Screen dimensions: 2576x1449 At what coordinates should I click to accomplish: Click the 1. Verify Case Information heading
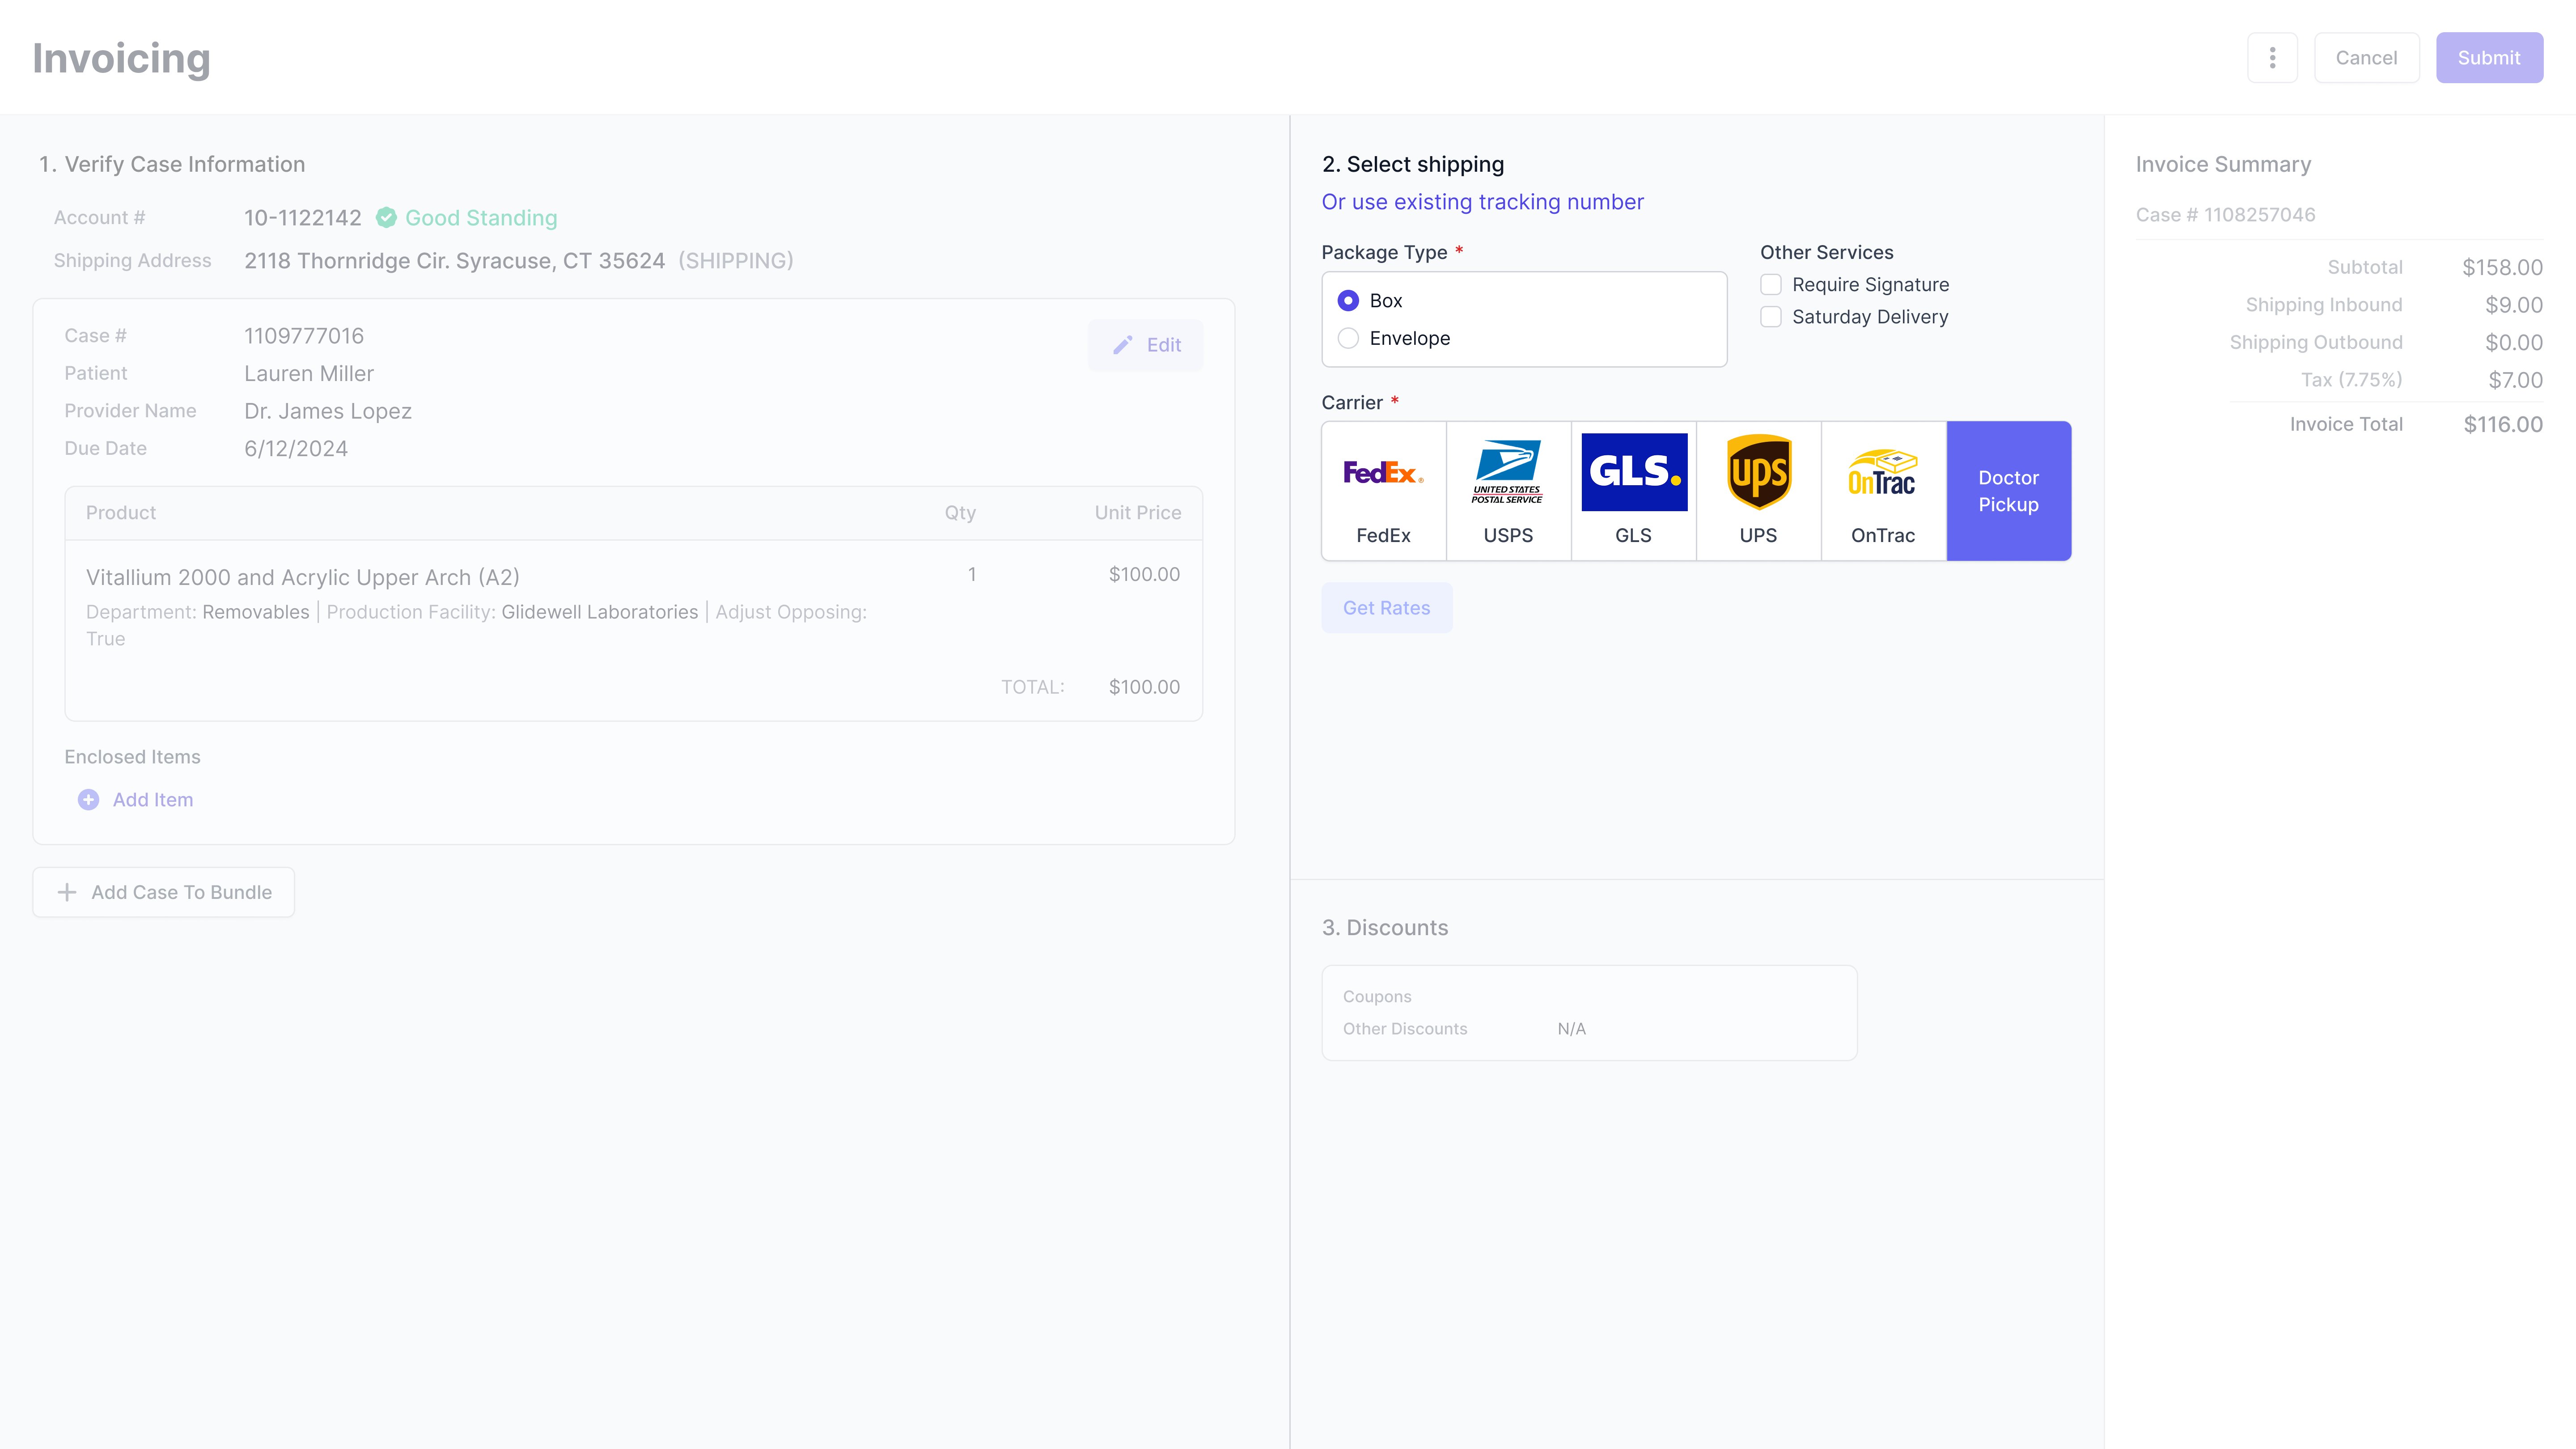[x=172, y=164]
